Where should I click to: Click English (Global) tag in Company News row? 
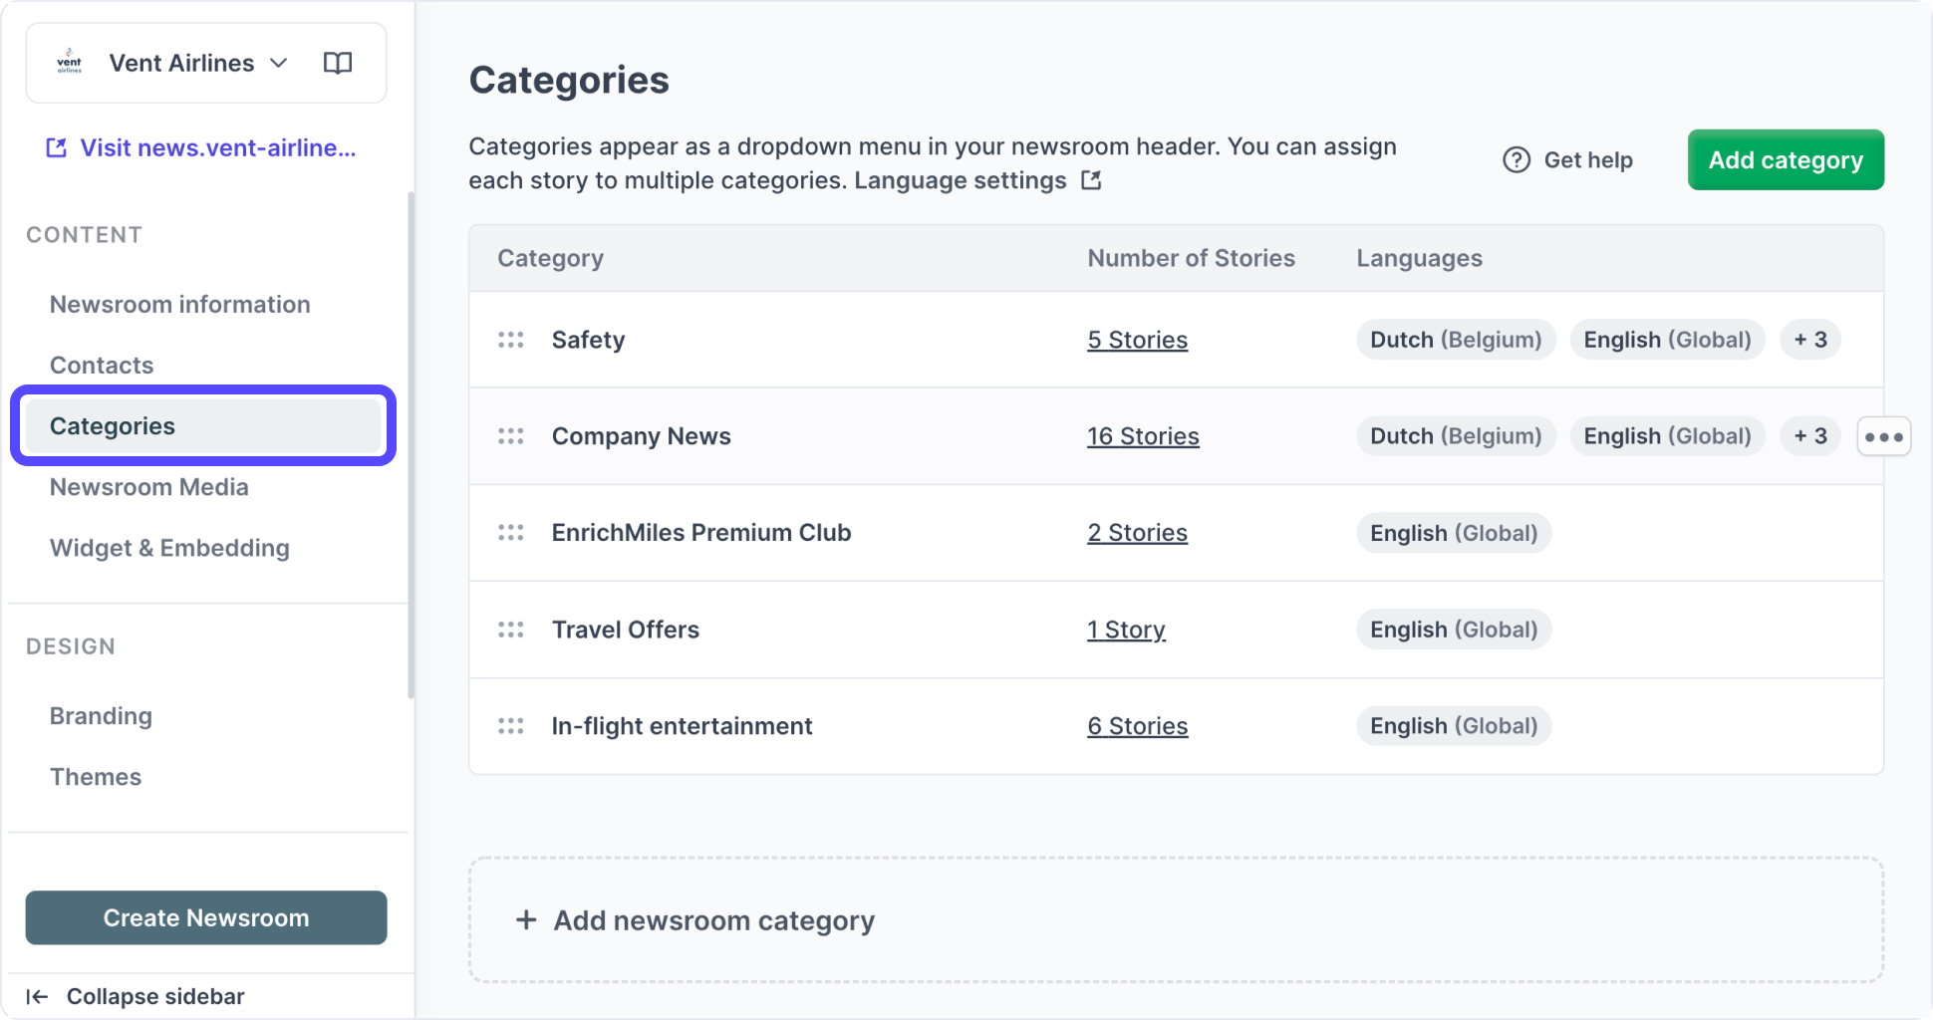pyautogui.click(x=1667, y=436)
